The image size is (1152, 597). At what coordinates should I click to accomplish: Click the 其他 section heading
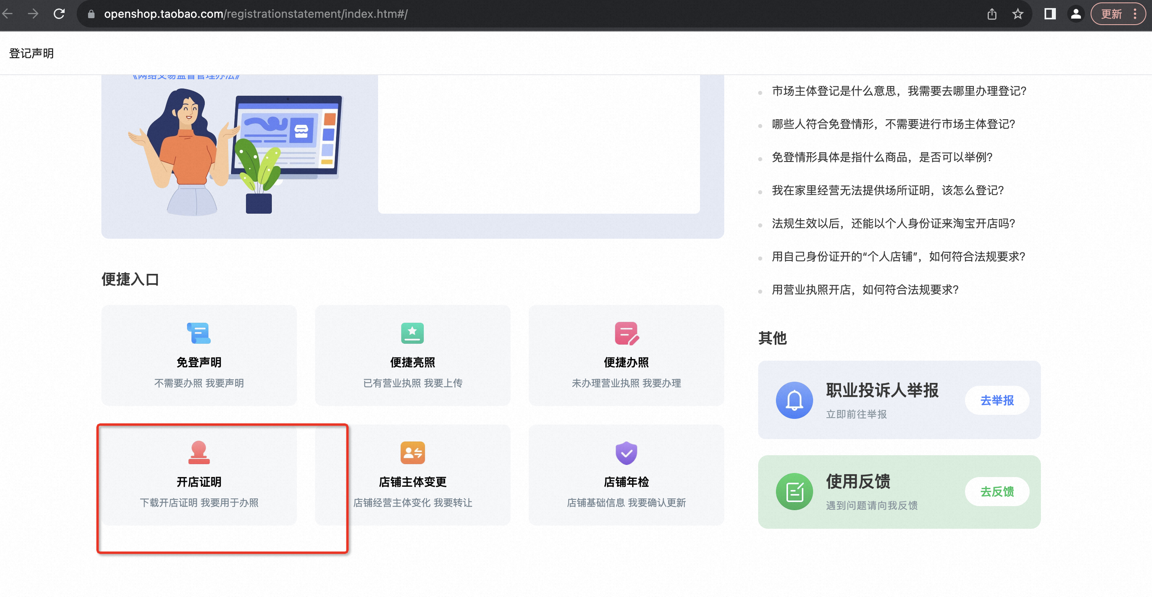(x=772, y=338)
